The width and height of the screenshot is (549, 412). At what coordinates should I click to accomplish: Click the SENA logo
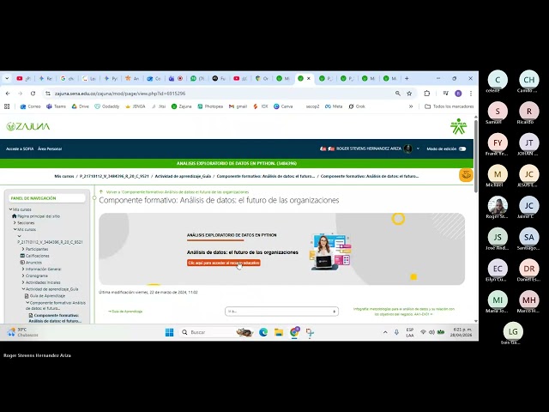[458, 126]
